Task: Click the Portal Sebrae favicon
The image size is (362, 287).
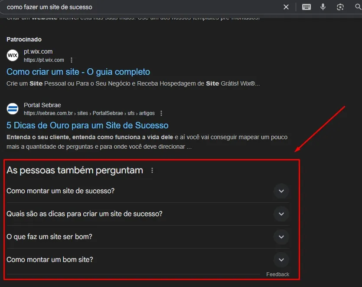Action: click(x=12, y=108)
